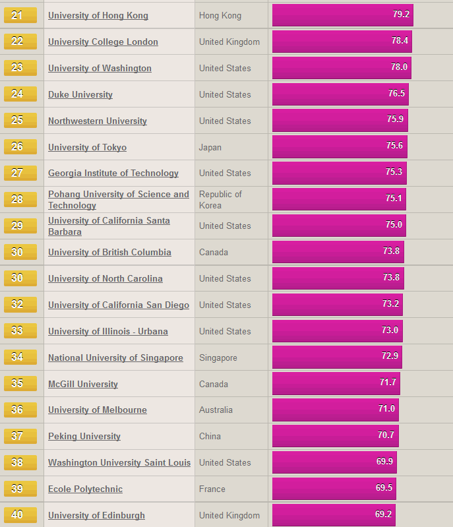Click the University of Tokyo link
This screenshot has width=453, height=527.
click(x=88, y=147)
